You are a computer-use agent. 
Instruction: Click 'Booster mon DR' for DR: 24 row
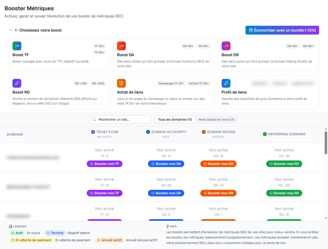click(x=218, y=193)
